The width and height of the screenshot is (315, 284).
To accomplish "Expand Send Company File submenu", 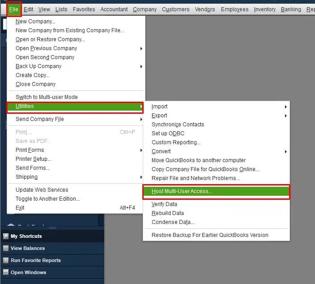I will [76, 119].
